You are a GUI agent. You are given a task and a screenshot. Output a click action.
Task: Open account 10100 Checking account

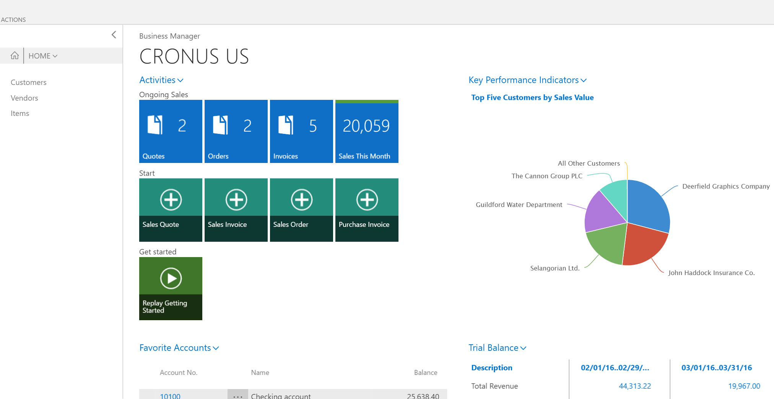(170, 396)
